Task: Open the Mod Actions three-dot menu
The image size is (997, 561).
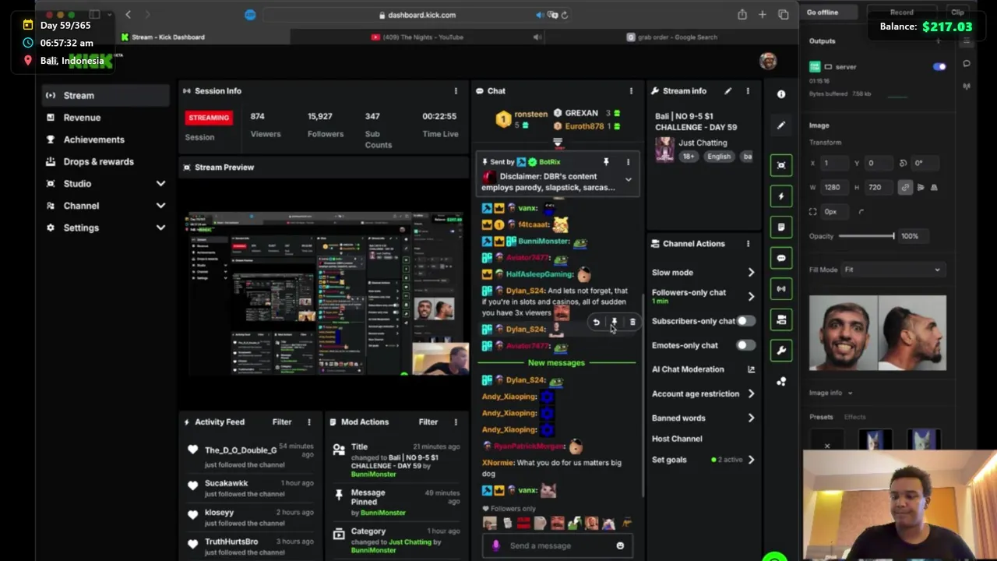Action: (x=456, y=422)
